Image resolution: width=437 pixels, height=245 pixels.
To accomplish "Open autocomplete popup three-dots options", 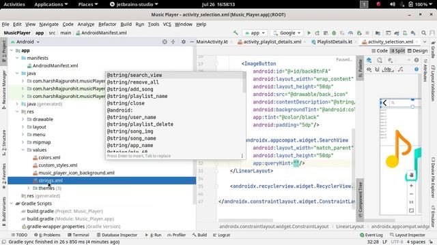I will 242,156.
